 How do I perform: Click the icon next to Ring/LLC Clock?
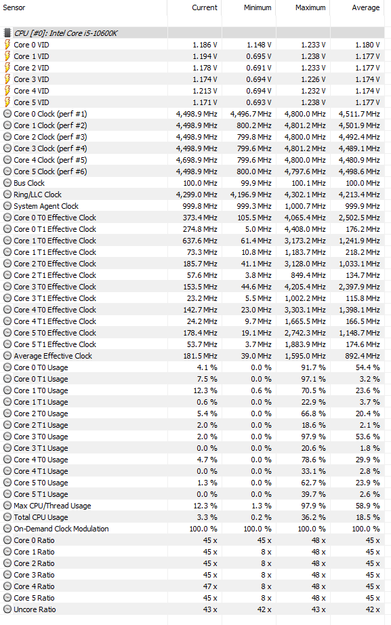click(7, 195)
